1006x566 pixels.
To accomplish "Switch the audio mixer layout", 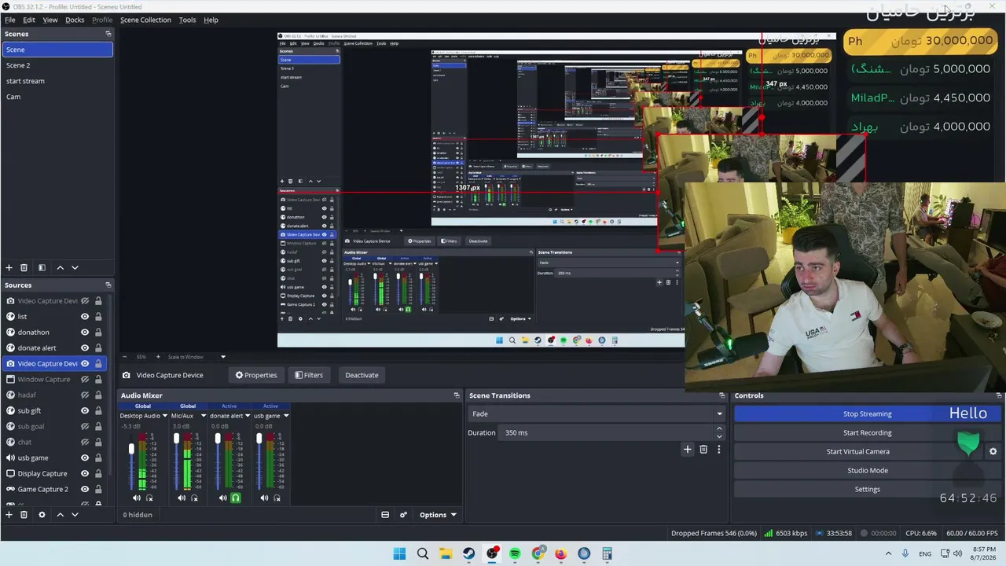I will coord(385,515).
